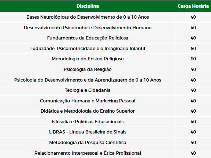Click the Disciplina column header
Screen dimensions: 211x158
pos(88,6)
